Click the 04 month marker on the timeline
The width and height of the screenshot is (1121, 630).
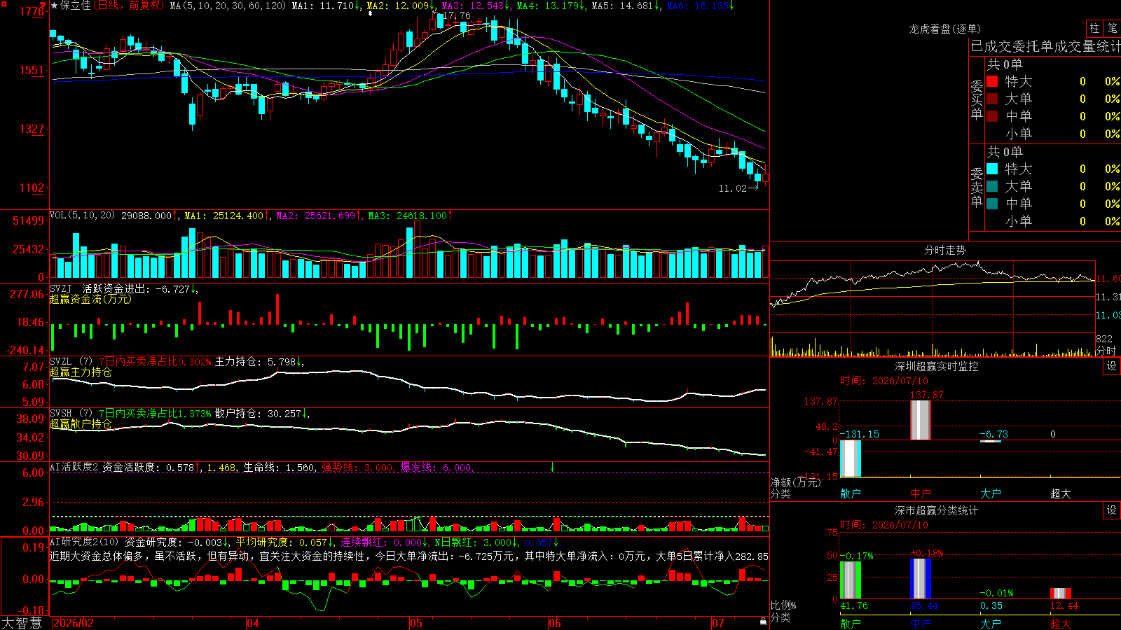pos(253,623)
